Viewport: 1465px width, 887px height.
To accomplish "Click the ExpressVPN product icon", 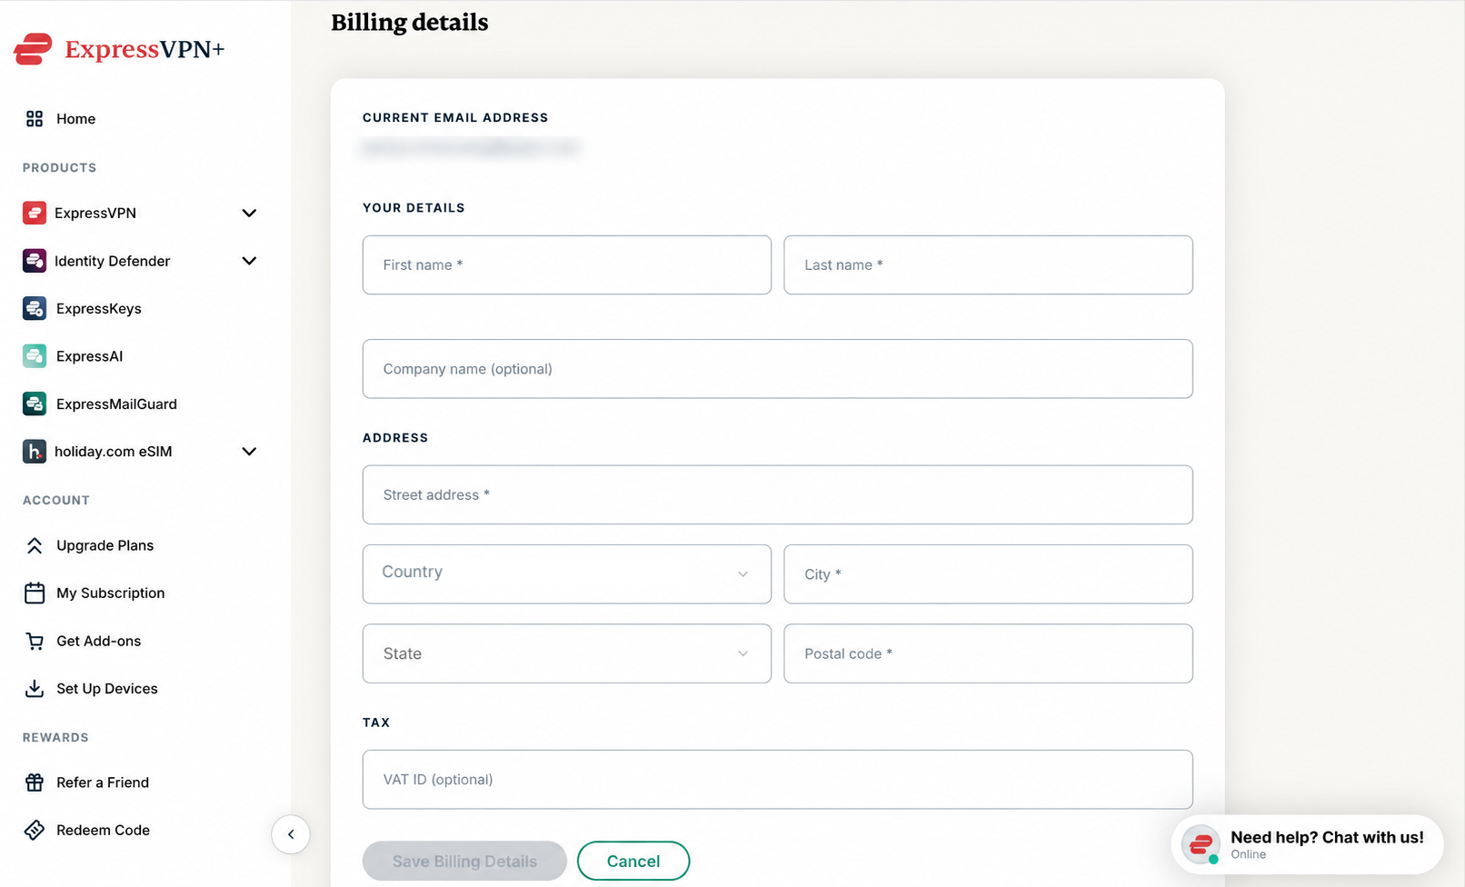I will (x=35, y=213).
